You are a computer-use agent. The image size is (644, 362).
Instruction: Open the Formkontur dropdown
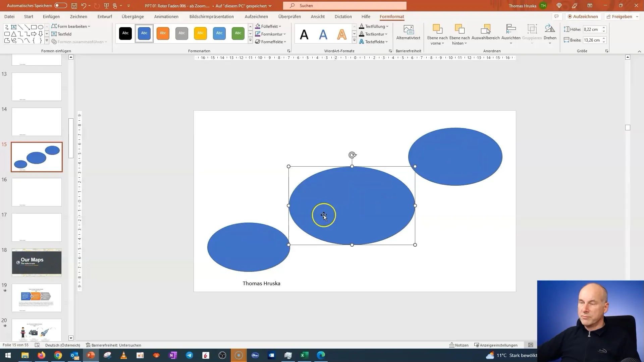coord(270,34)
